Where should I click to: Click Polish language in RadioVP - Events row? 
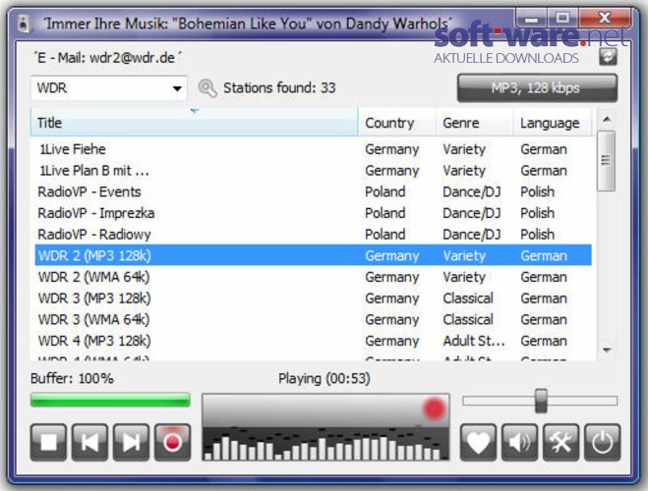[537, 191]
